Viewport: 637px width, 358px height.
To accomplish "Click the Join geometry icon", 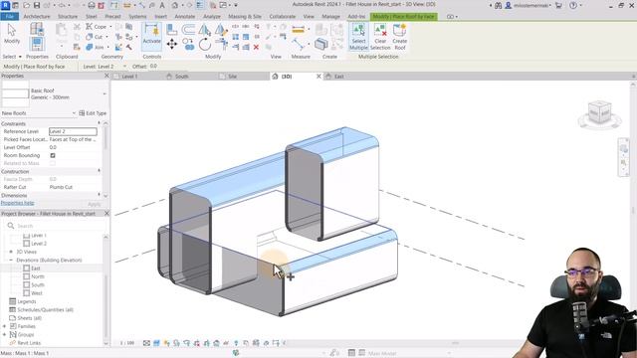I will [x=90, y=47].
